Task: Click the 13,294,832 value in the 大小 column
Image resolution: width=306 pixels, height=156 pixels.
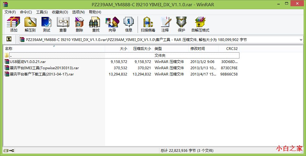Action: coord(118,74)
